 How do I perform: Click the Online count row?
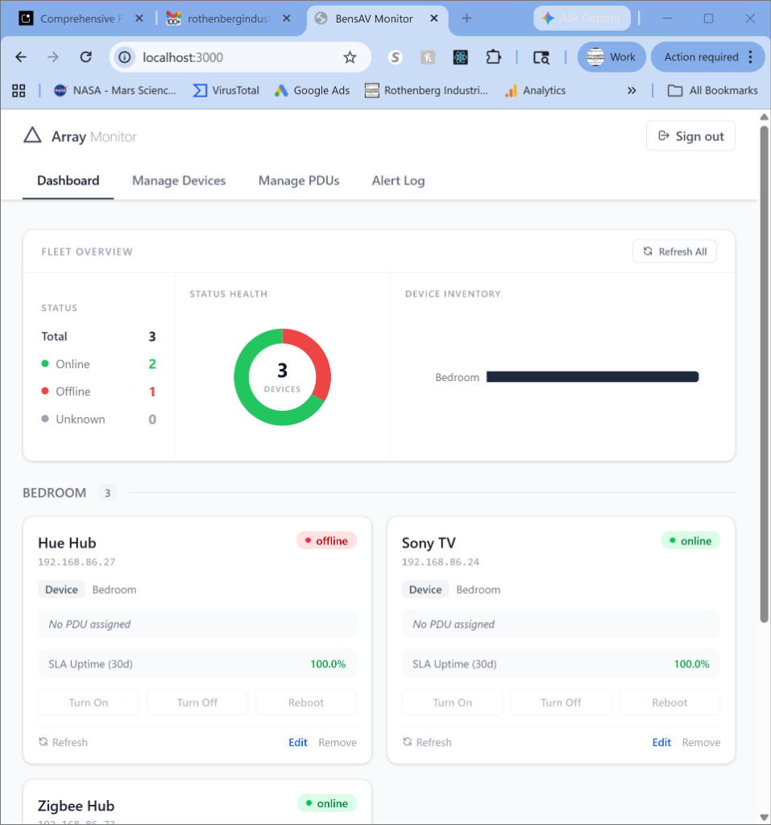(x=98, y=364)
